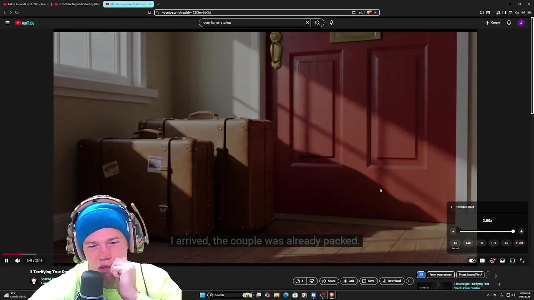Select 1.0 normal speed preset
Viewport: 534px width, 300px height.
(x=456, y=243)
